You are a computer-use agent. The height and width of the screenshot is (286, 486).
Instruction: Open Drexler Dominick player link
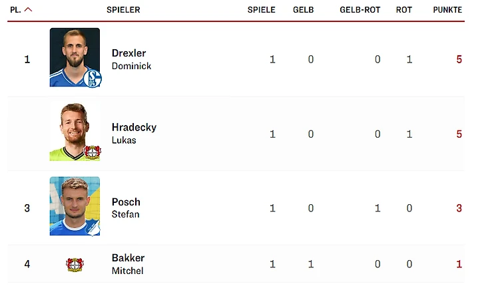131,59
